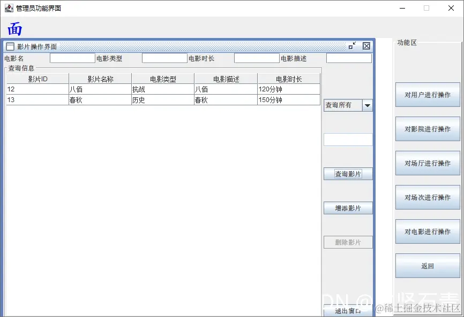
Task: Select the 历史 type cell
Action: pos(163,100)
